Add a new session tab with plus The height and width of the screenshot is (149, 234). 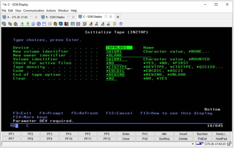click(118, 17)
